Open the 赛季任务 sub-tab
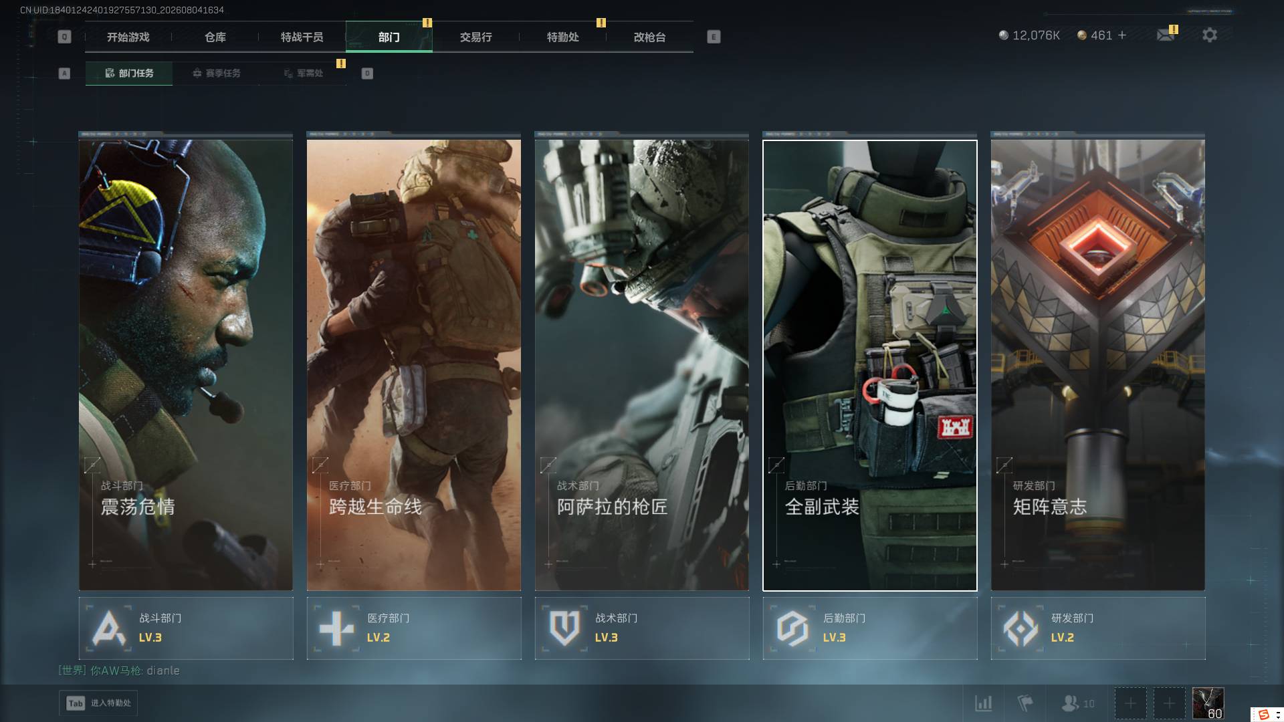 click(x=216, y=74)
